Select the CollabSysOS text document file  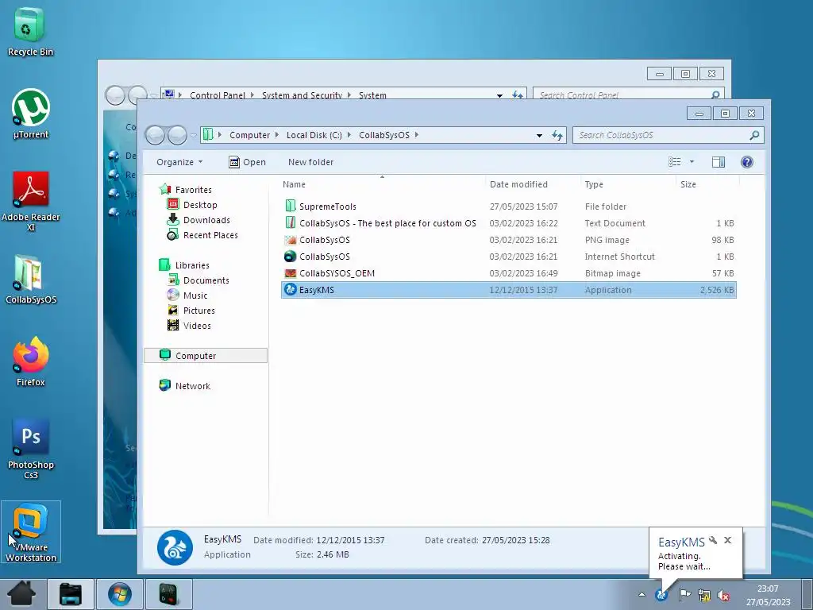pyautogui.click(x=509, y=223)
